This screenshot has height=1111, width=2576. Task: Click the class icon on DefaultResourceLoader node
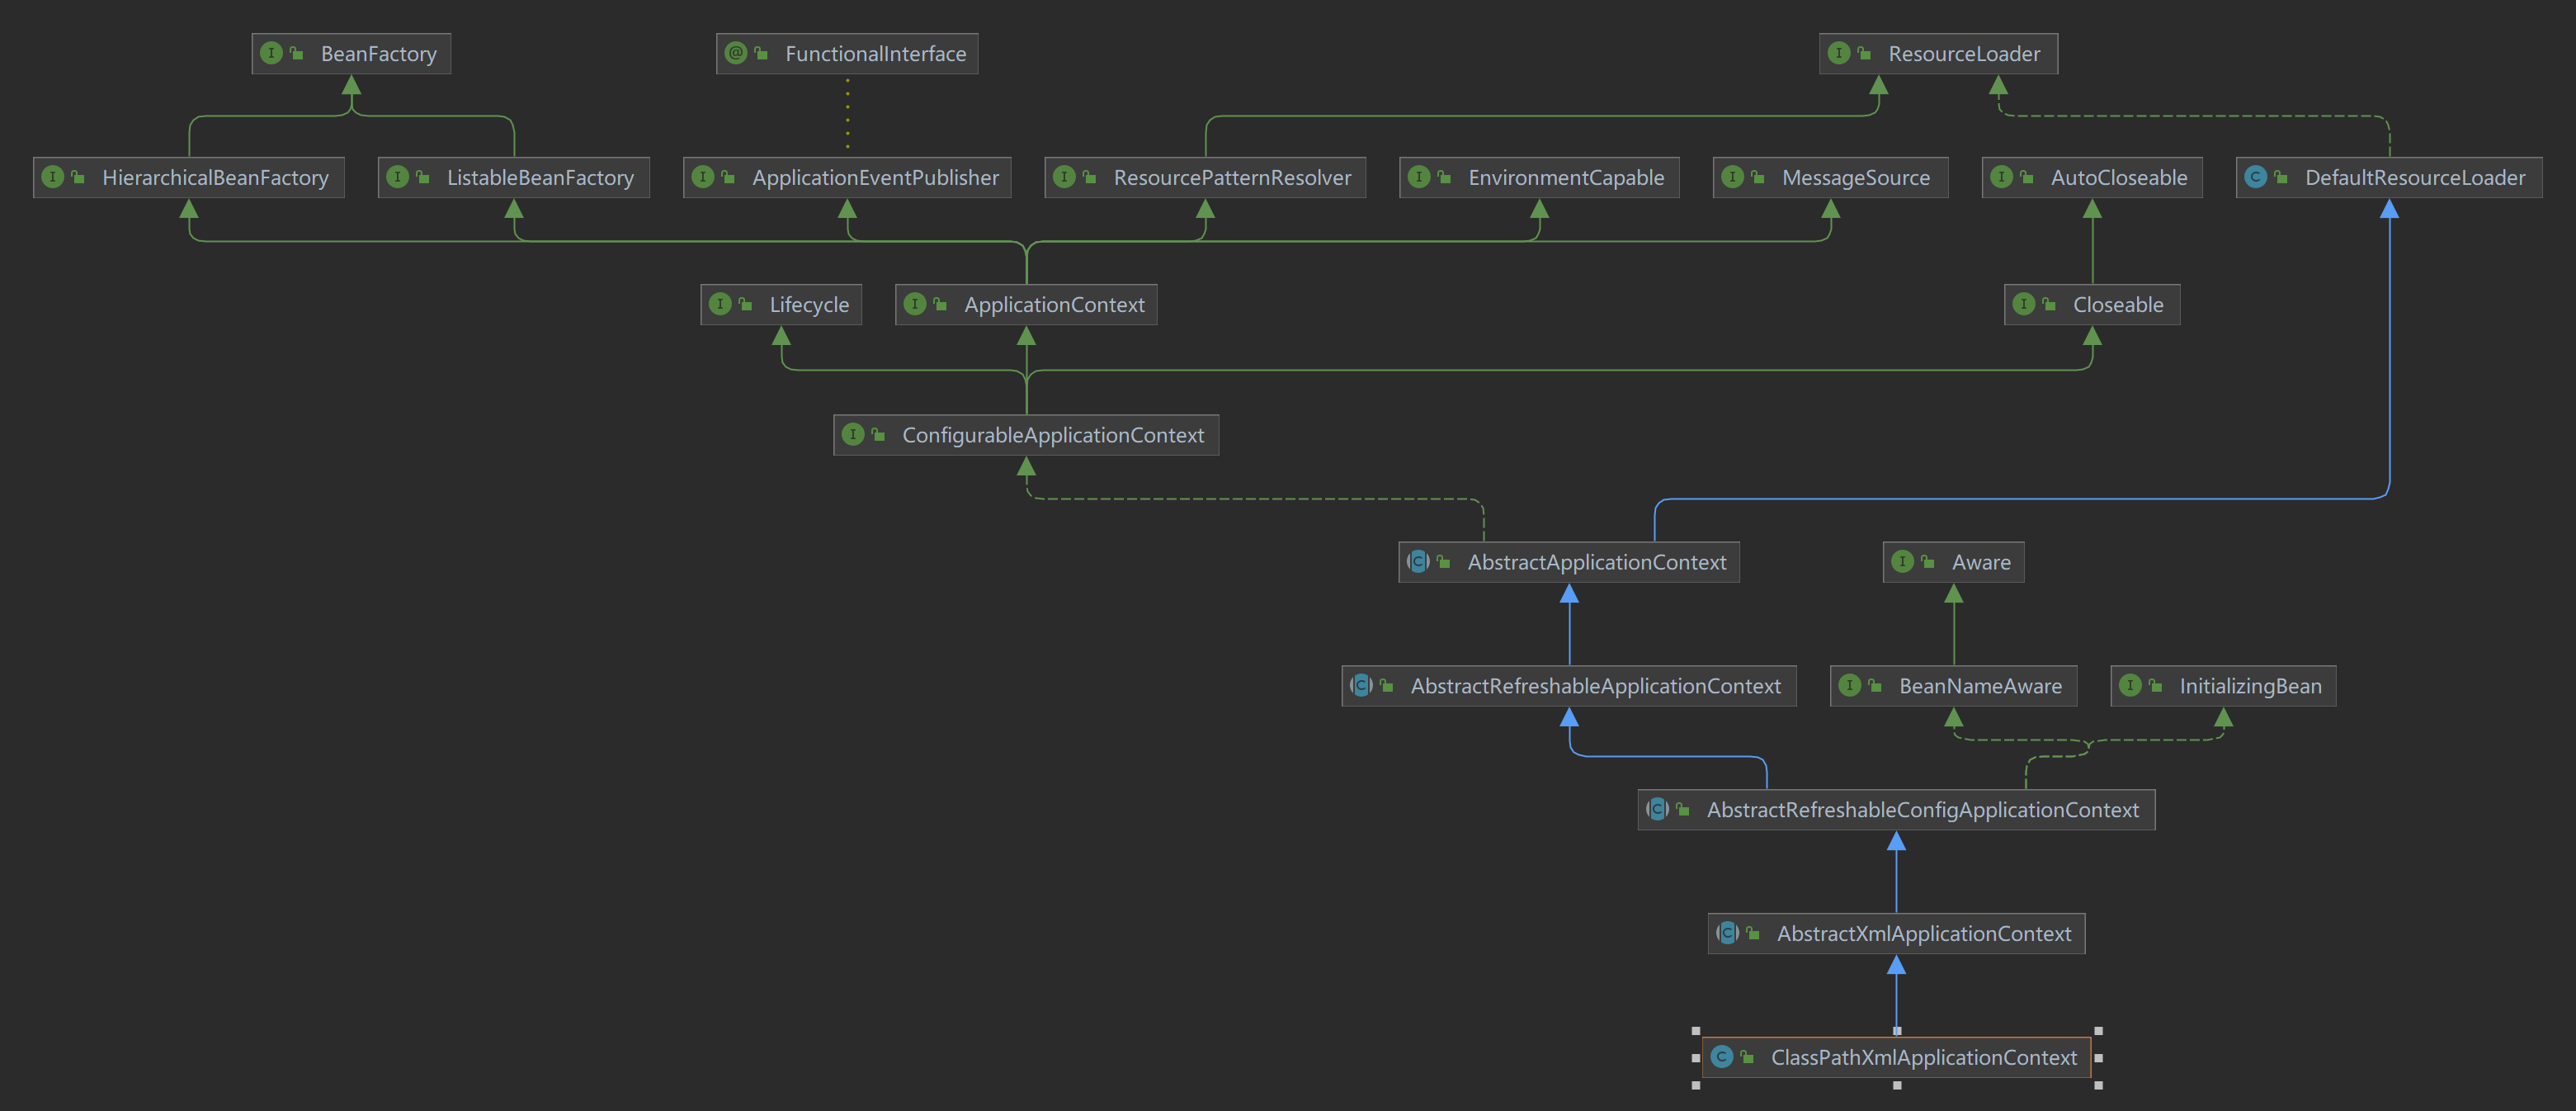click(x=2255, y=177)
